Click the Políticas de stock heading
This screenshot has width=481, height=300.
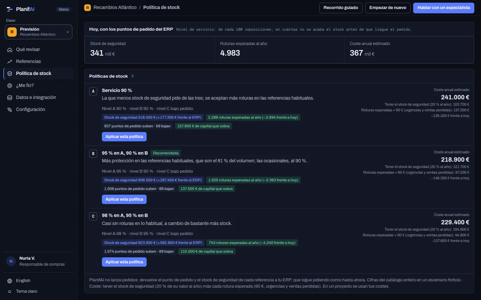click(109, 76)
